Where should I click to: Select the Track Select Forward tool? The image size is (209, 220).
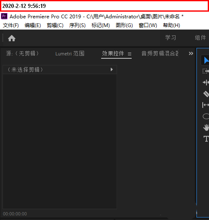206,71
